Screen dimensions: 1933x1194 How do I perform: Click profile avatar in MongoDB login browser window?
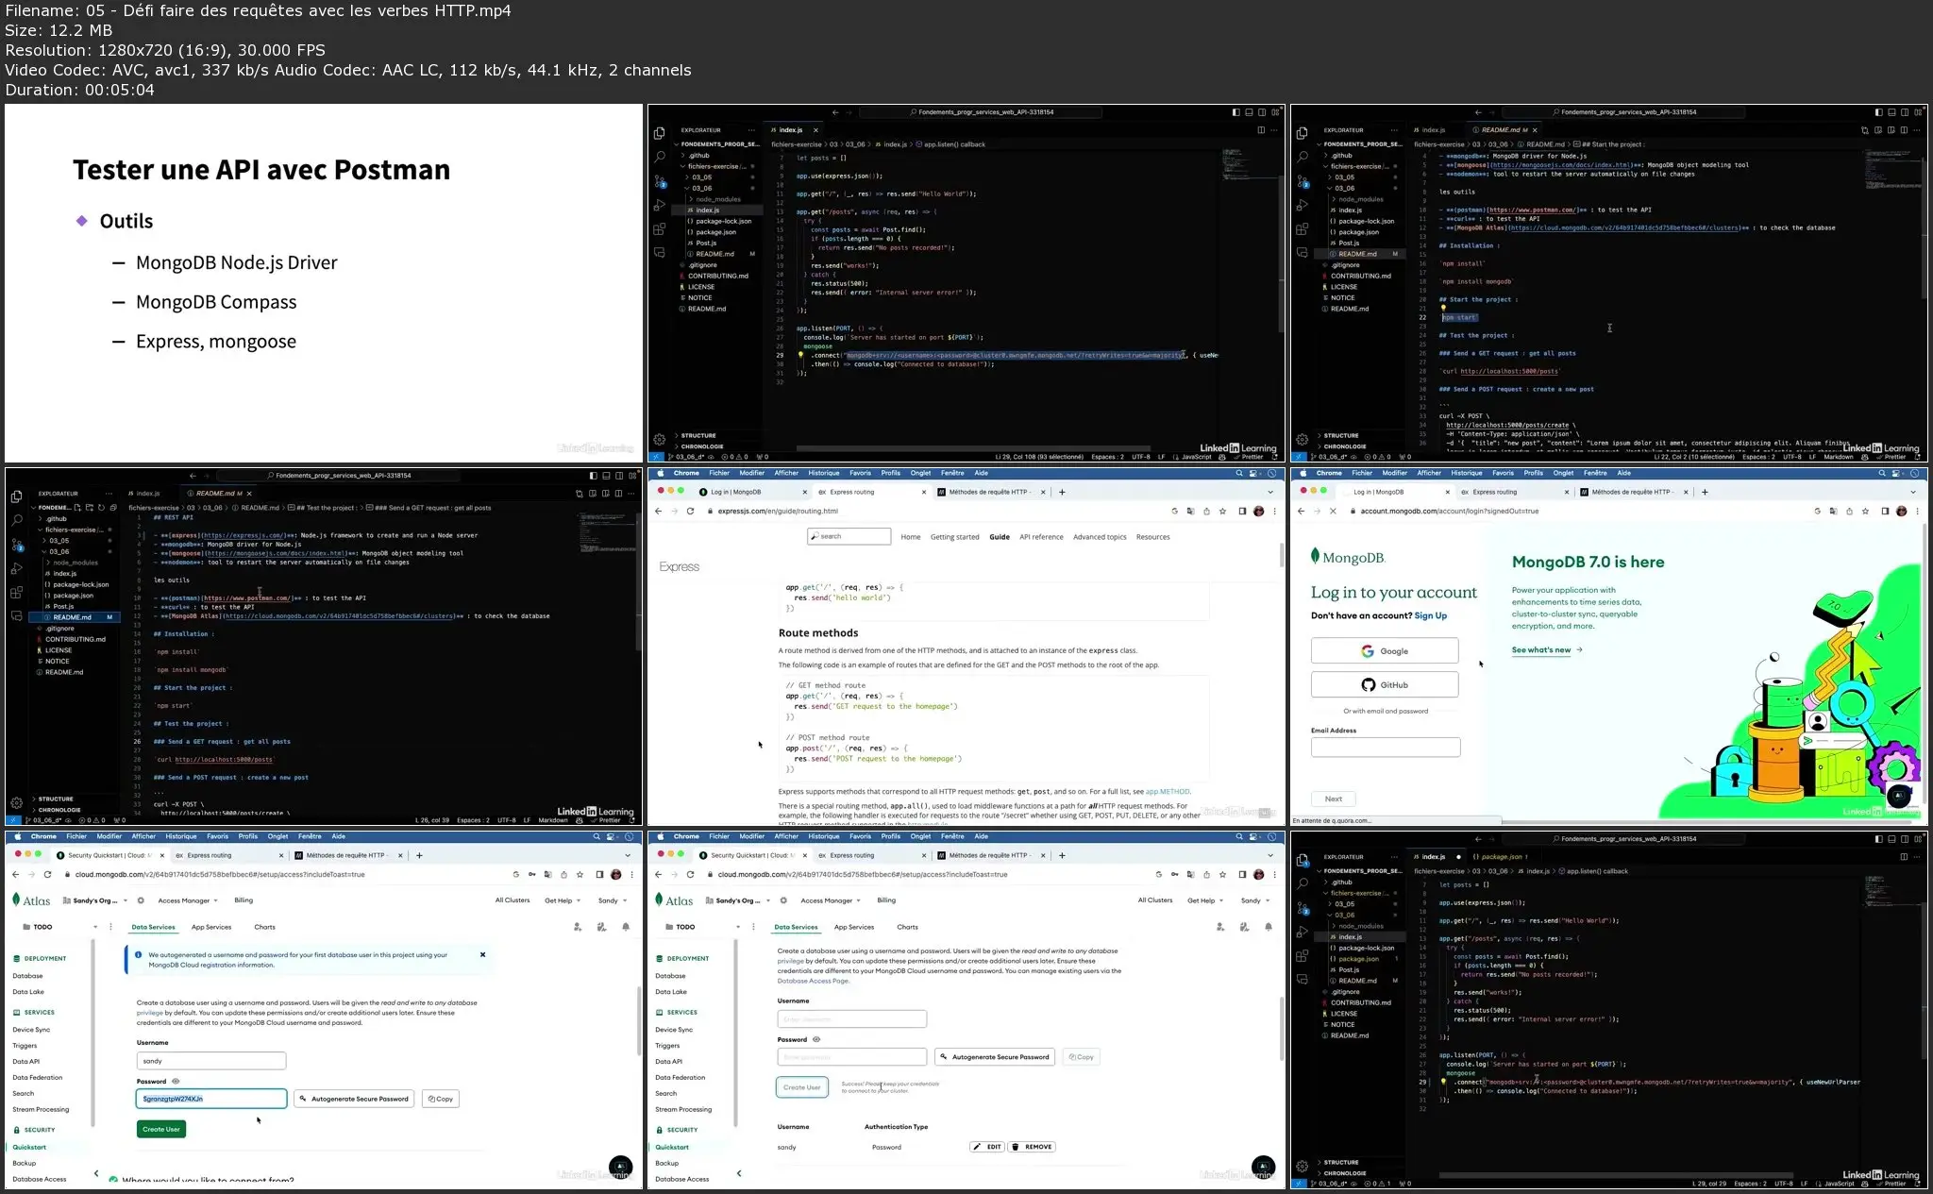click(1901, 511)
